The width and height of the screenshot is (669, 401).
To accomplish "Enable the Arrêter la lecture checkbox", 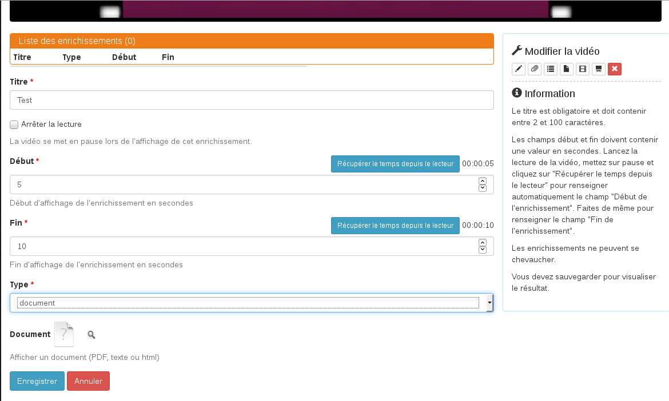I will click(14, 125).
